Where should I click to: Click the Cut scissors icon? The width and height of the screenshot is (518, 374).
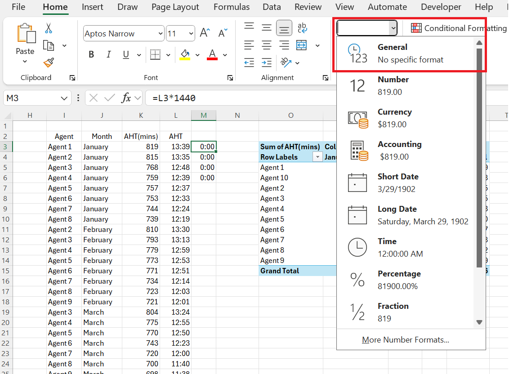click(49, 28)
